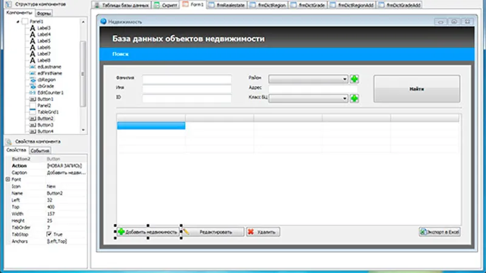The image size is (486, 273).
Task: Click the Структура компонентов panel icon
Action: click(9, 4)
